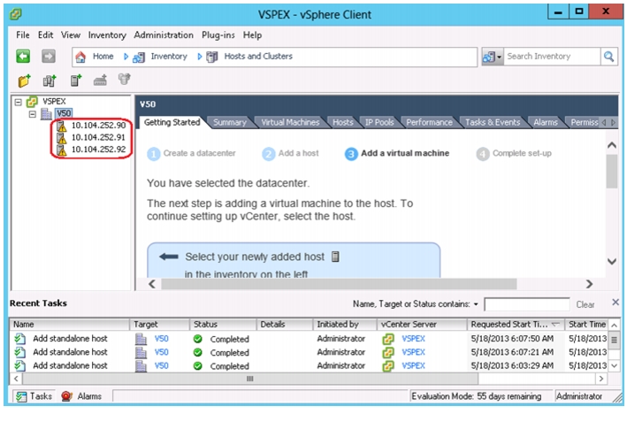Viewport: 627px width, 422px height.
Task: Select host 10.104.252.92 in tree
Action: click(x=98, y=150)
